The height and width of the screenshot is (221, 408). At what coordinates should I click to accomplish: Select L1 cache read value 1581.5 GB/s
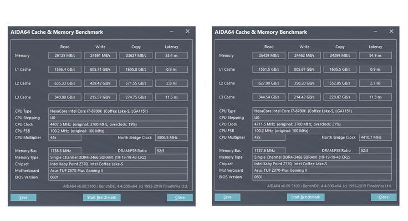[269, 69]
